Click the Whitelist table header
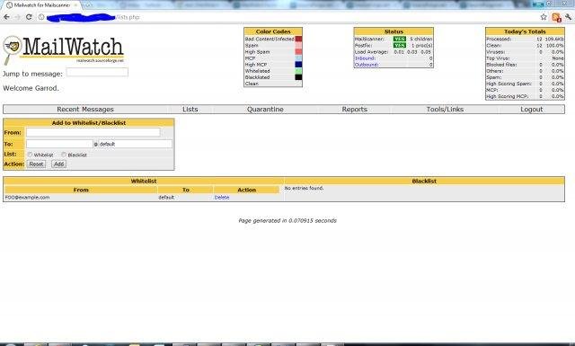 click(144, 182)
